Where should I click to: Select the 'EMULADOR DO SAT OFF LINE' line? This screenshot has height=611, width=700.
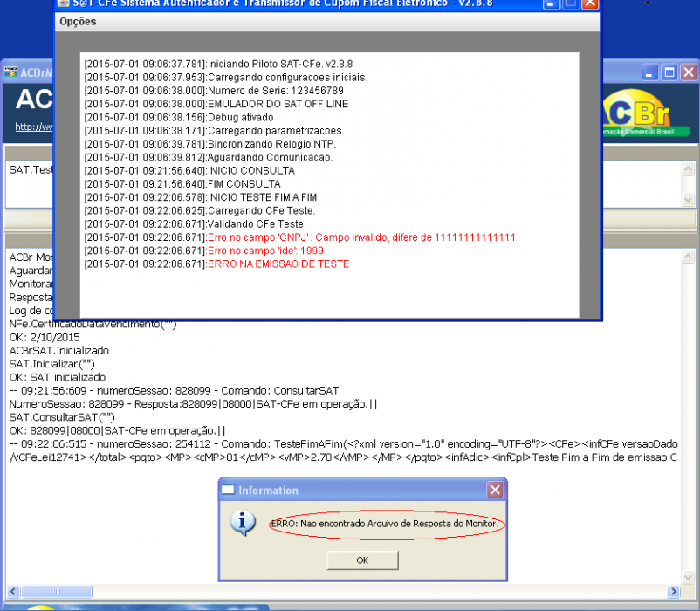[x=216, y=104]
